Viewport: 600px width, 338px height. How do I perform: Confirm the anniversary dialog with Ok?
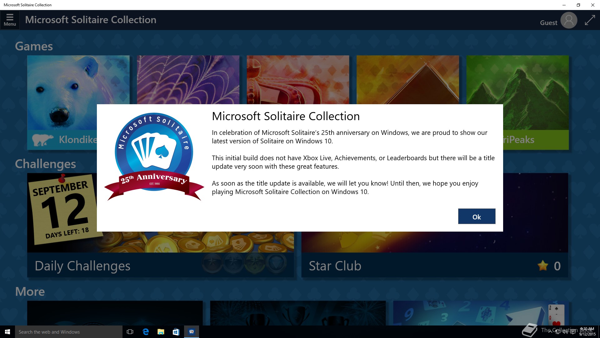click(x=477, y=217)
